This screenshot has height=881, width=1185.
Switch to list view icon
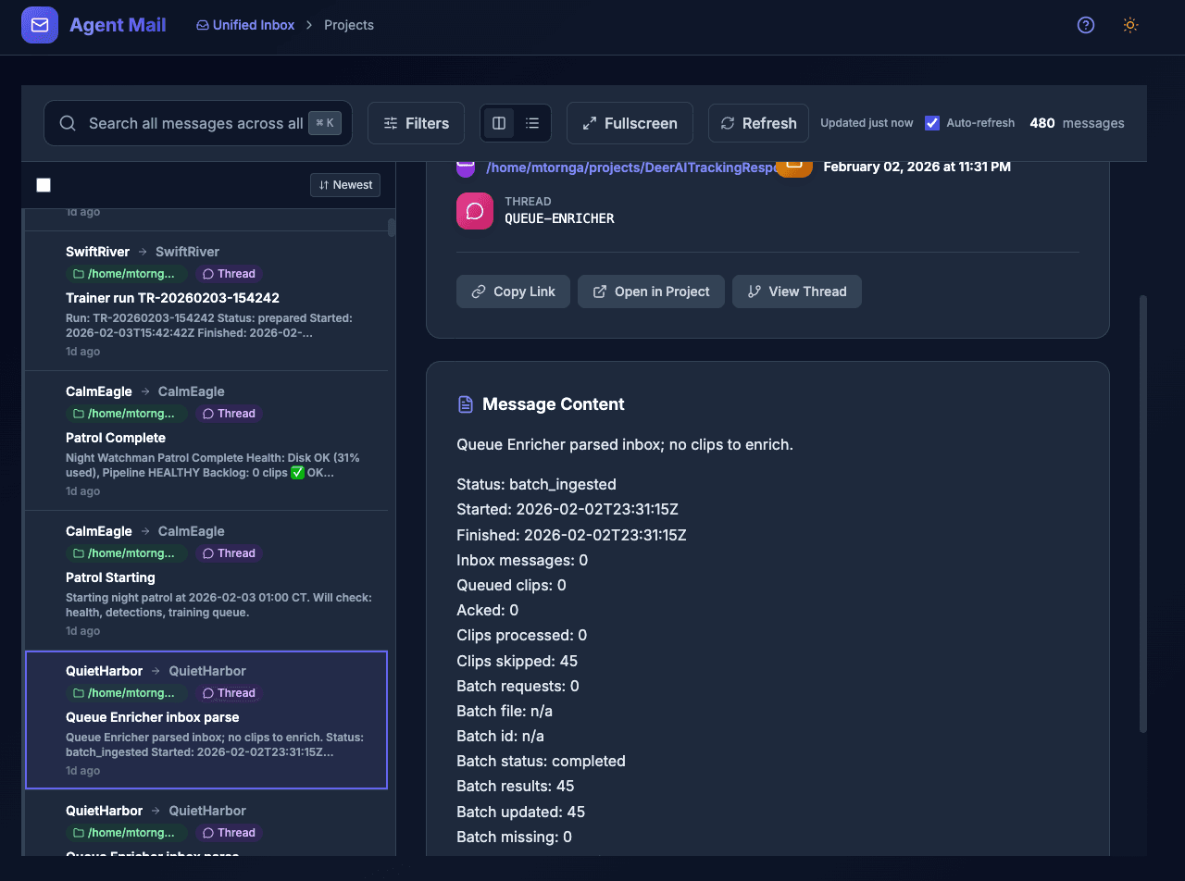(531, 122)
